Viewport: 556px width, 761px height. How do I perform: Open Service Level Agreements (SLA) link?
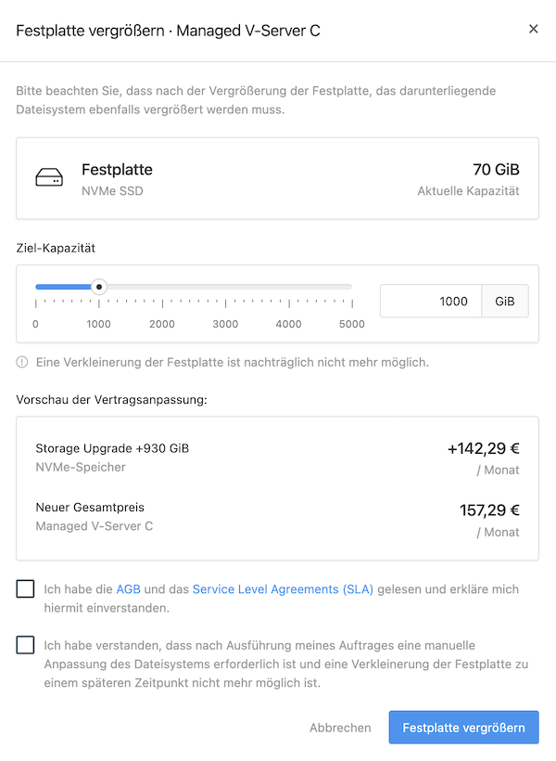point(283,589)
